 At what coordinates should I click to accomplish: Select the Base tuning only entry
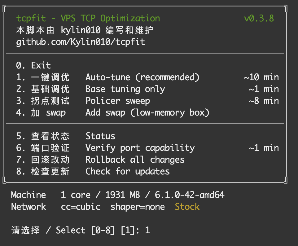tap(147, 89)
